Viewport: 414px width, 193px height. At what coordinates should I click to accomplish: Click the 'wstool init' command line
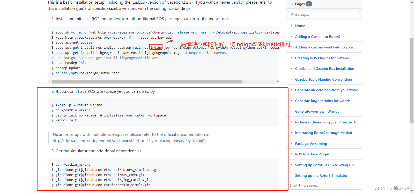64,120
